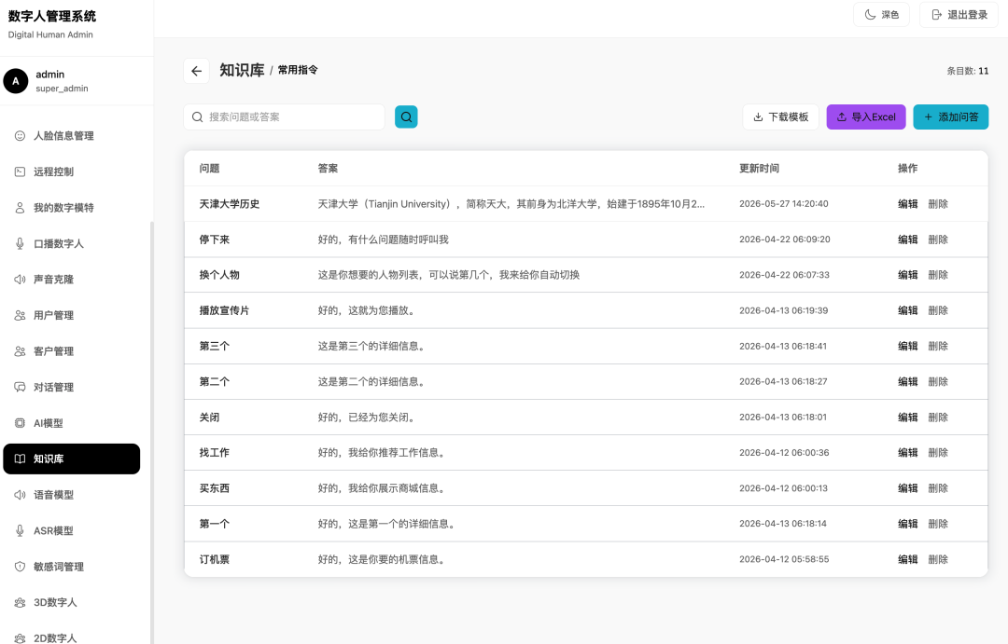Image resolution: width=1008 pixels, height=644 pixels.
Task: Open 人脸信息管理 menu item
Action: pyautogui.click(x=71, y=135)
